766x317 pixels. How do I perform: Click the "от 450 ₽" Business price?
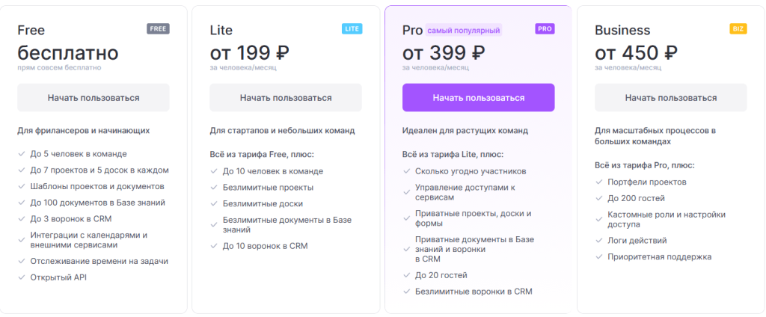(x=636, y=52)
